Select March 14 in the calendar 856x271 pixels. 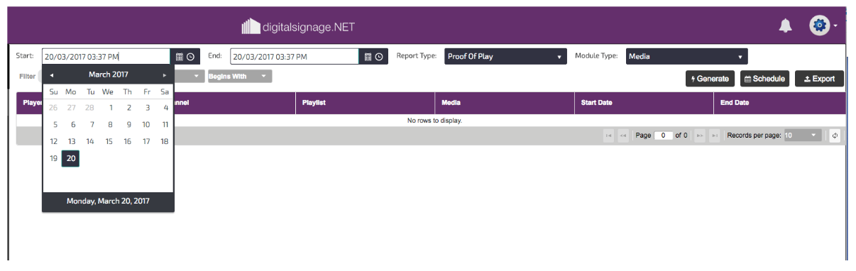tap(90, 142)
